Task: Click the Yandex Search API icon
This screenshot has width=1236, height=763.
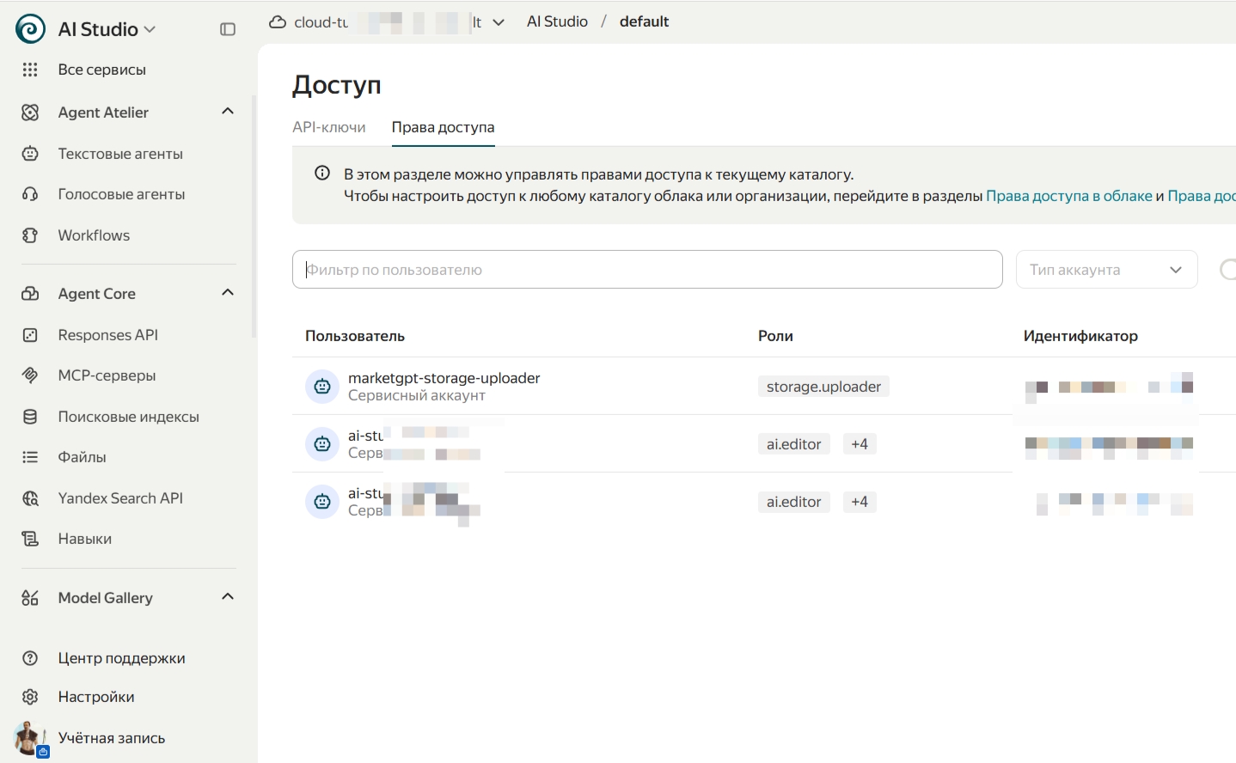Action: [x=30, y=498]
